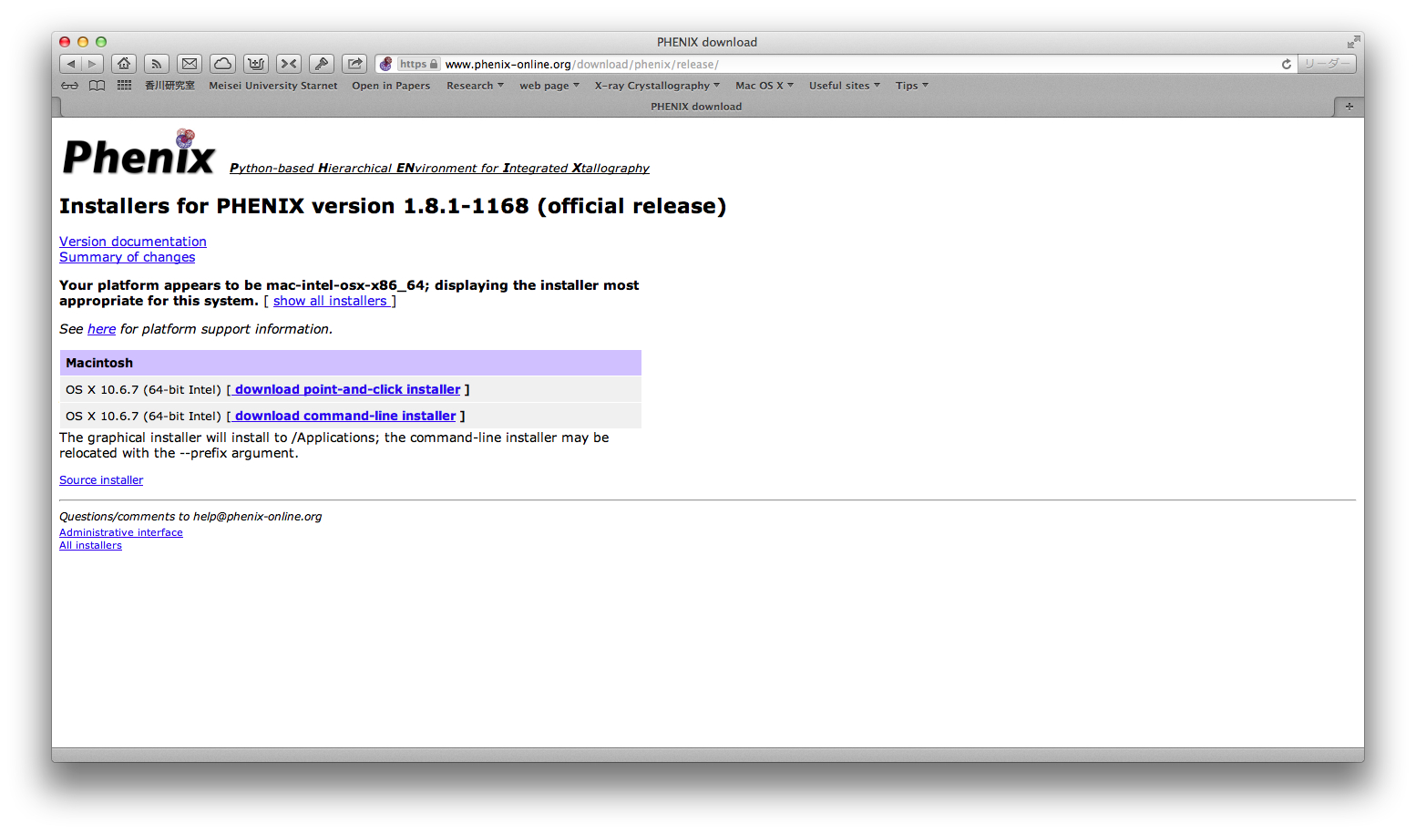Download the command-line installer
This screenshot has width=1416, height=834.
tap(344, 416)
